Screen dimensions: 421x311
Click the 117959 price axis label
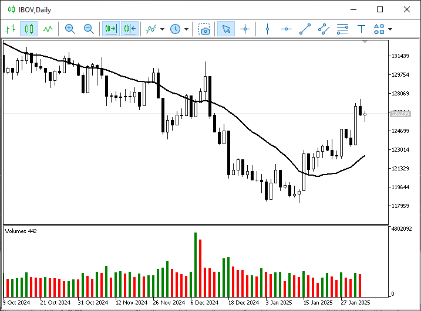400,206
